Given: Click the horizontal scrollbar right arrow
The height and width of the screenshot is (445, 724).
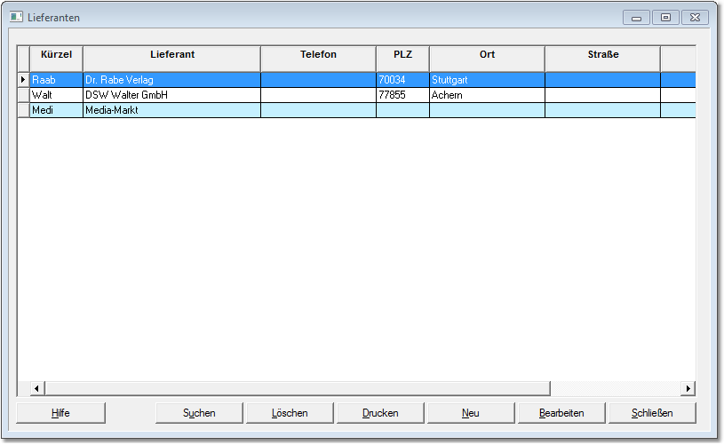Looking at the screenshot, I should click(688, 389).
